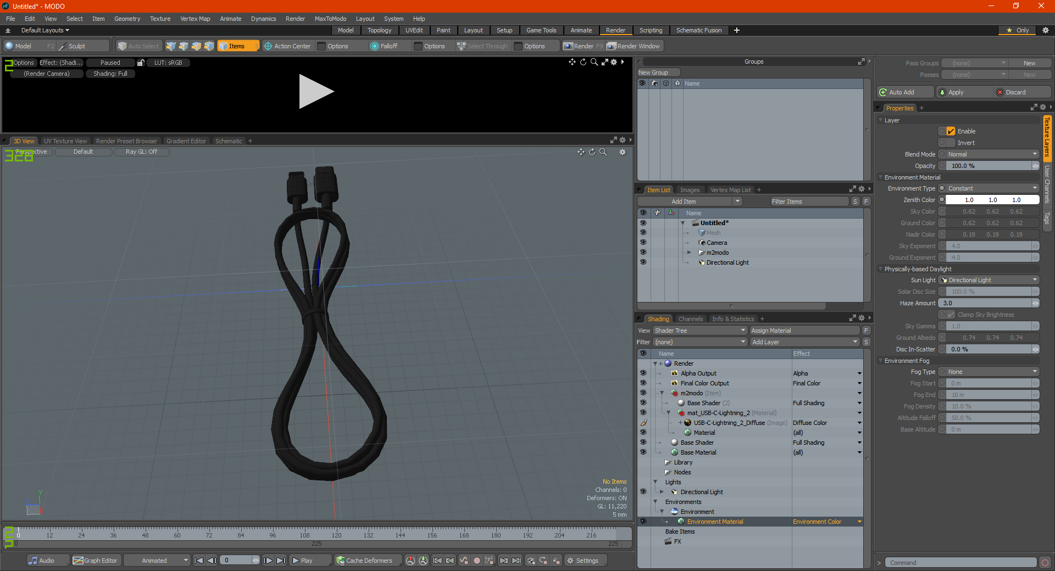Click preview render zoom magnifier icon
This screenshot has height=571, width=1055.
coord(594,62)
